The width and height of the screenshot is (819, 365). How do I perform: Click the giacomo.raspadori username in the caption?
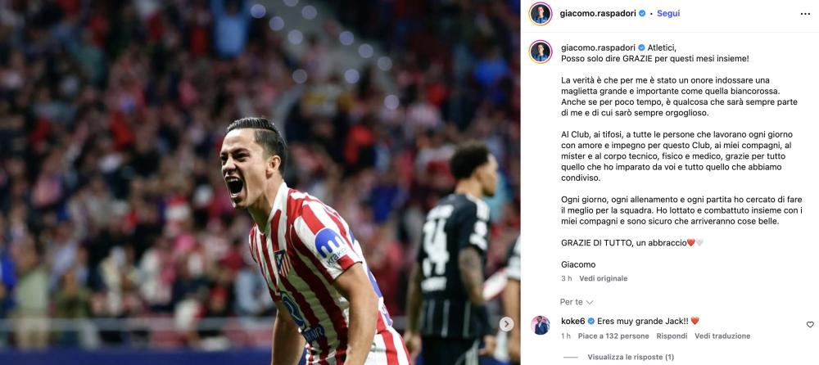[x=598, y=47]
